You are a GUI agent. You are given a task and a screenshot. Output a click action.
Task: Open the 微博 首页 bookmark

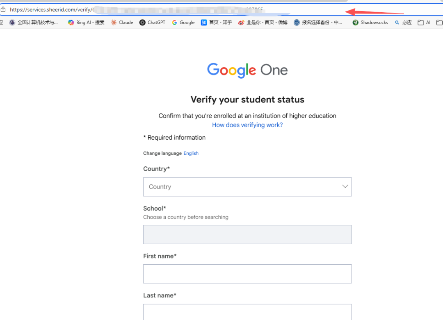click(263, 23)
